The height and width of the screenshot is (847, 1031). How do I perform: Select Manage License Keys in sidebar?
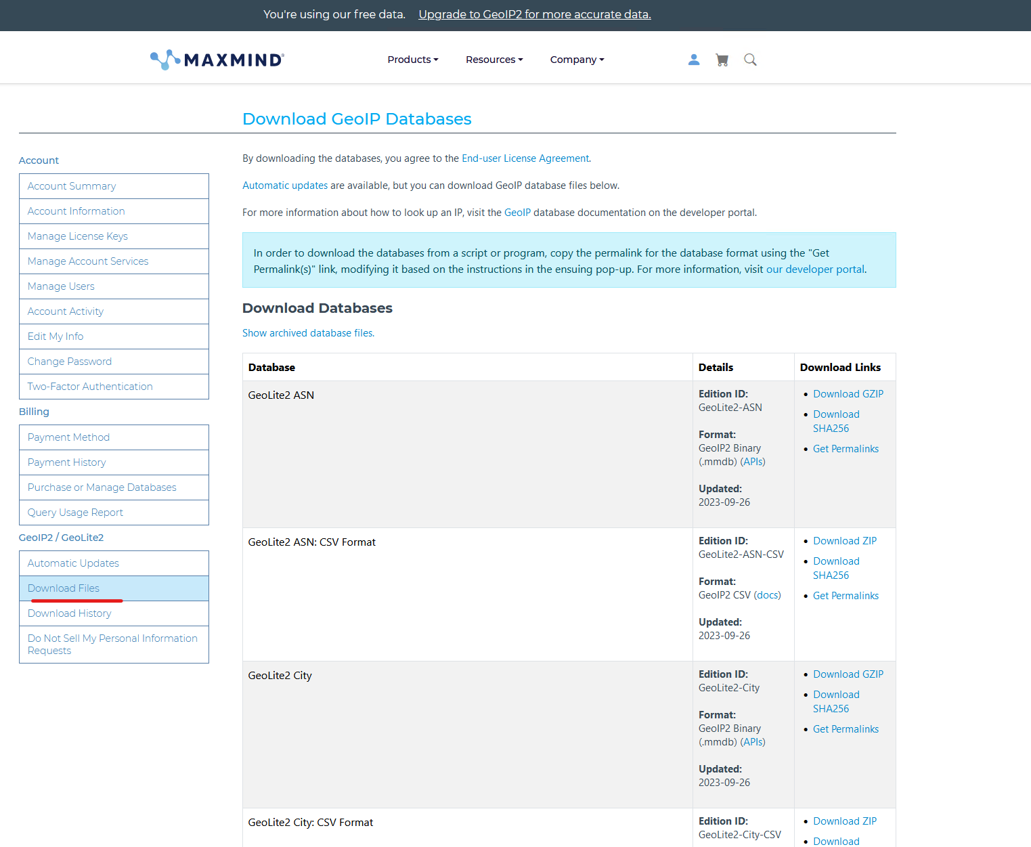(78, 236)
